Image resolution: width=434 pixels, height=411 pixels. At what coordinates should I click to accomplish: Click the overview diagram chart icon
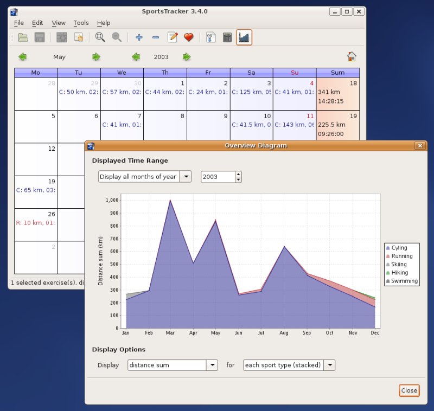coord(244,37)
